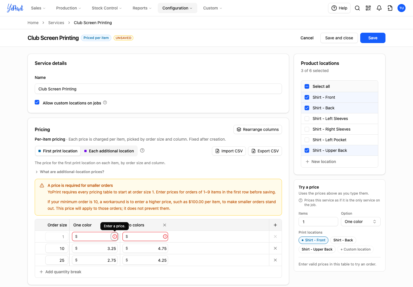Click help icon next to pricing tabs
This screenshot has height=287, width=413.
click(142, 150)
